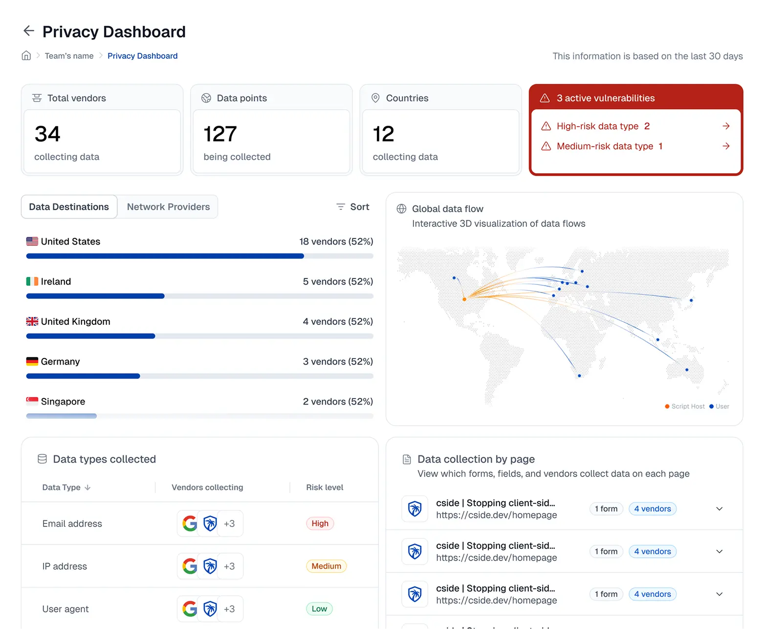
Task: Click the globe icon on Data points card
Action: coord(206,98)
